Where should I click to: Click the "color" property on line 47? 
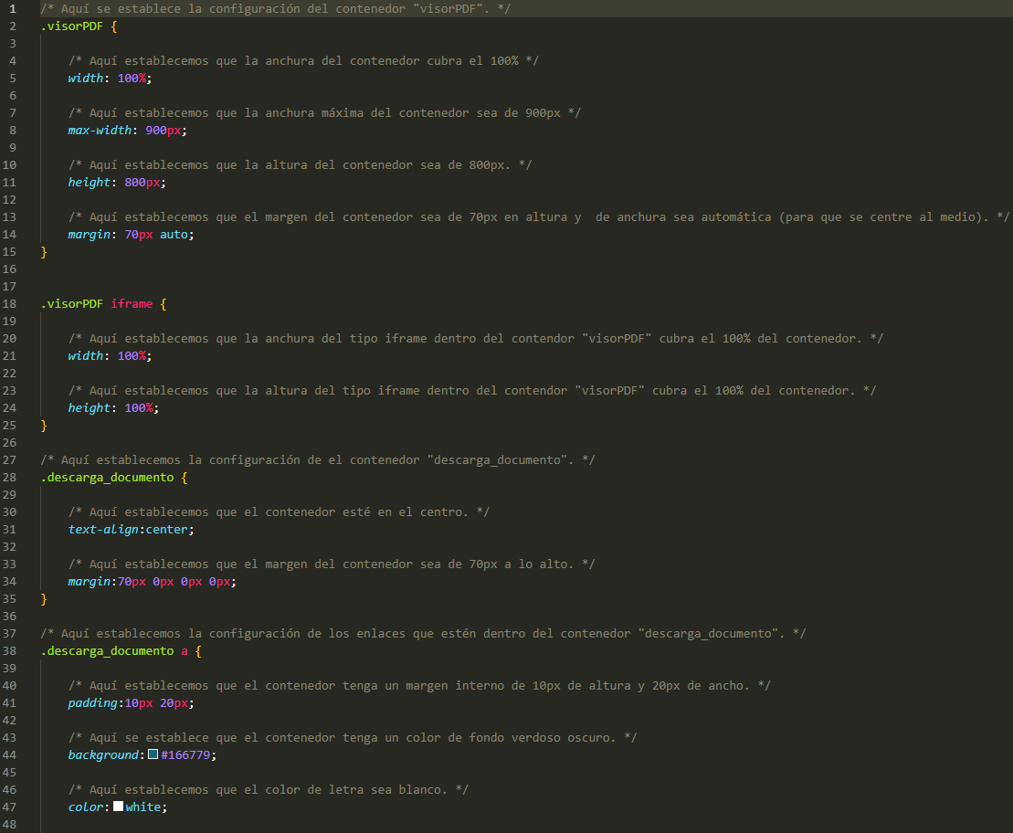pyautogui.click(x=86, y=807)
